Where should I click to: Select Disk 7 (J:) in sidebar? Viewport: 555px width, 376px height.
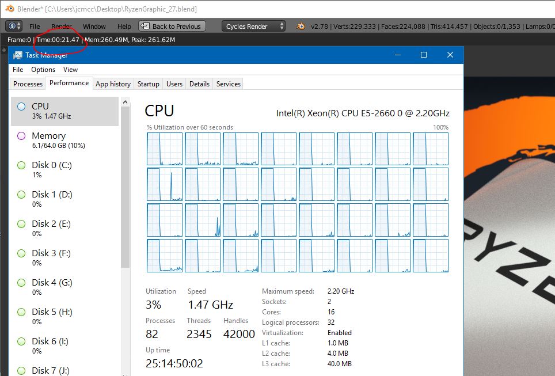[65, 370]
